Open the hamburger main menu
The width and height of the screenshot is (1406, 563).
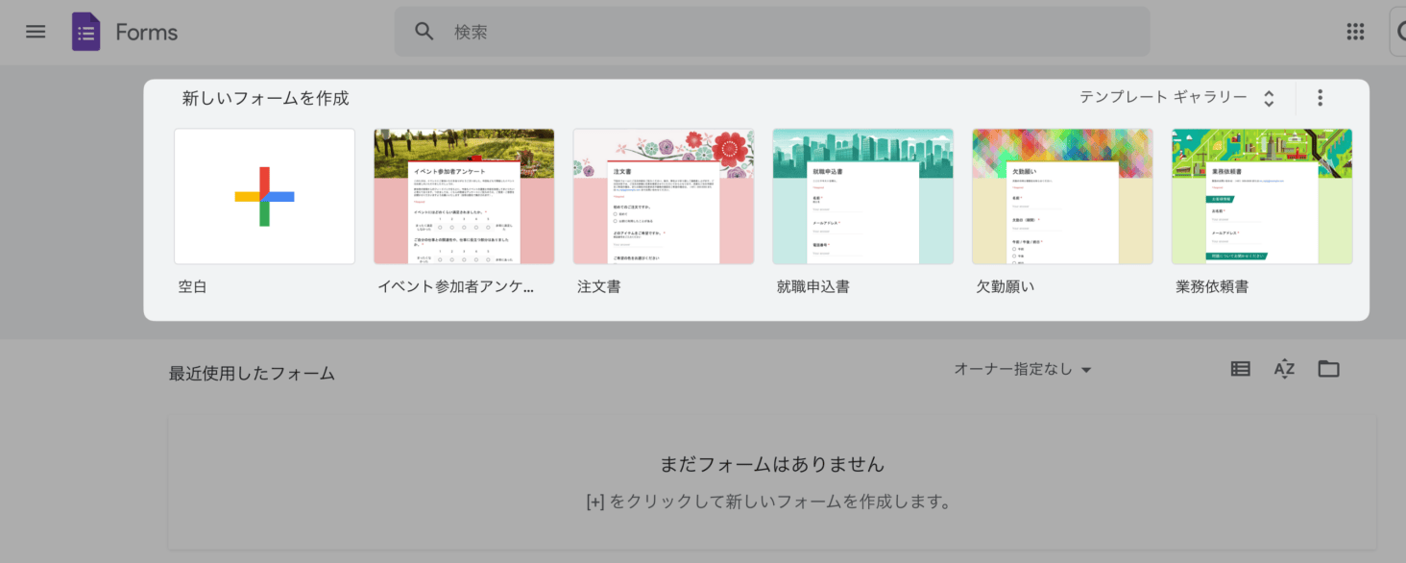click(x=36, y=32)
